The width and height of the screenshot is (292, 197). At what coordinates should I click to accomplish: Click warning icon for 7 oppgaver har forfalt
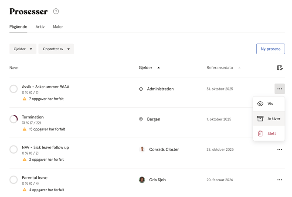pos(24,99)
